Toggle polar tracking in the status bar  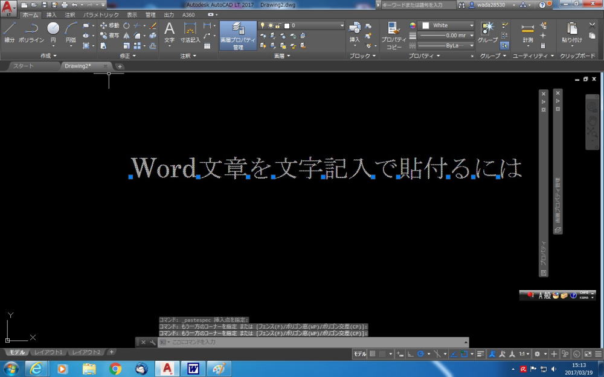420,354
